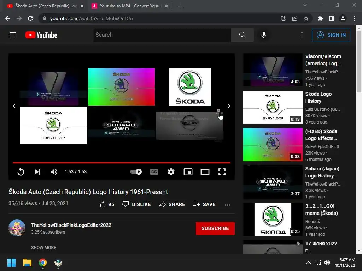Screen dimensions: 362x271
Task: Toggle theater mode
Action: 205,172
